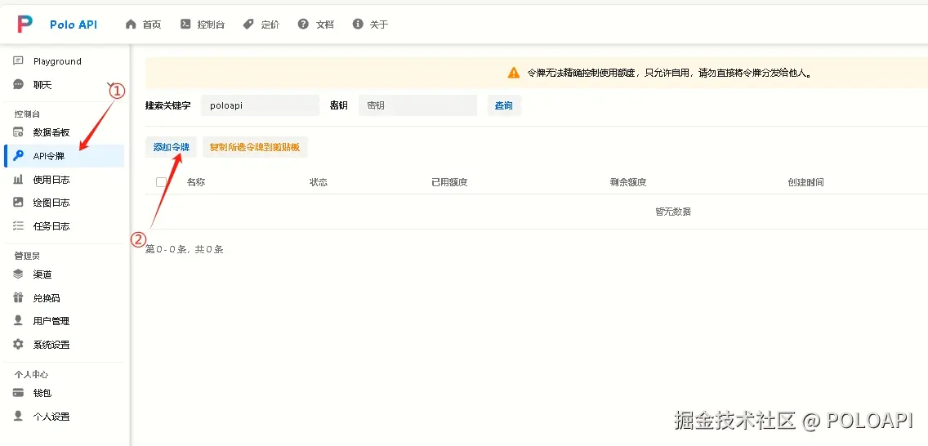Screen dimensions: 928x446
Task: Go to the 定价 page
Action: pos(261,25)
